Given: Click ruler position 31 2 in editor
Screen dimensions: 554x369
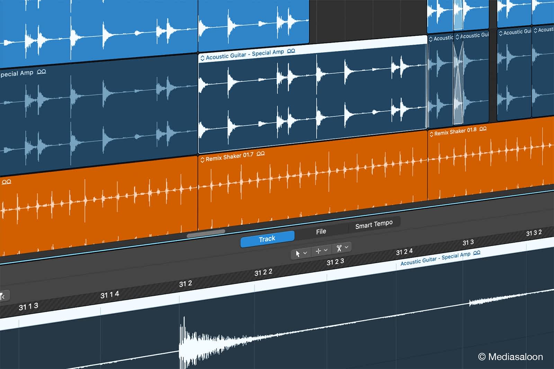Looking at the screenshot, I should coord(185,284).
